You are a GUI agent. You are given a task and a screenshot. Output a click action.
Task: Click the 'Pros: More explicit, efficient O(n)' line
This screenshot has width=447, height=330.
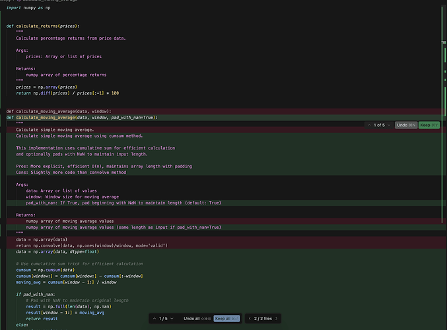[x=104, y=166]
